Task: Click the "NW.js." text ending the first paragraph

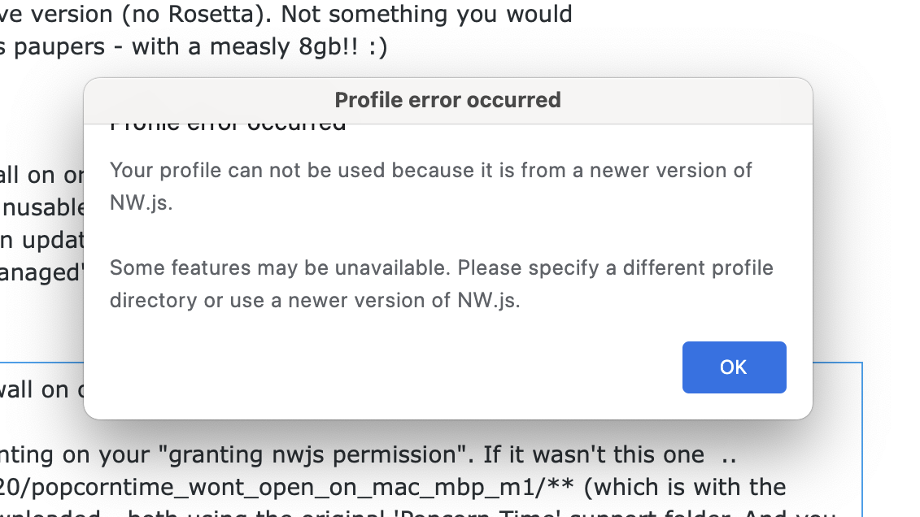Action: (141, 202)
